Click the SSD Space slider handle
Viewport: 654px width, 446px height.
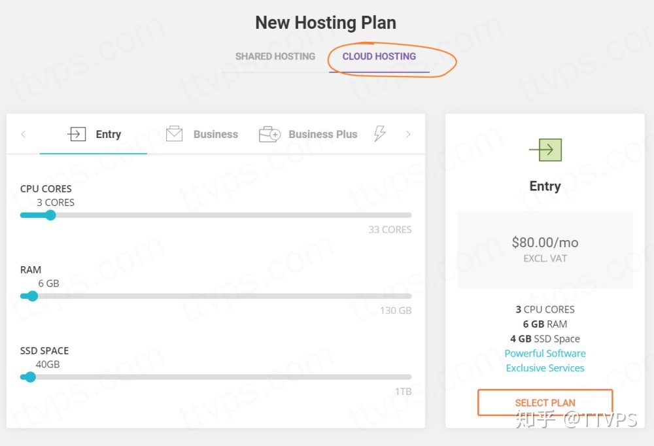[x=30, y=377]
